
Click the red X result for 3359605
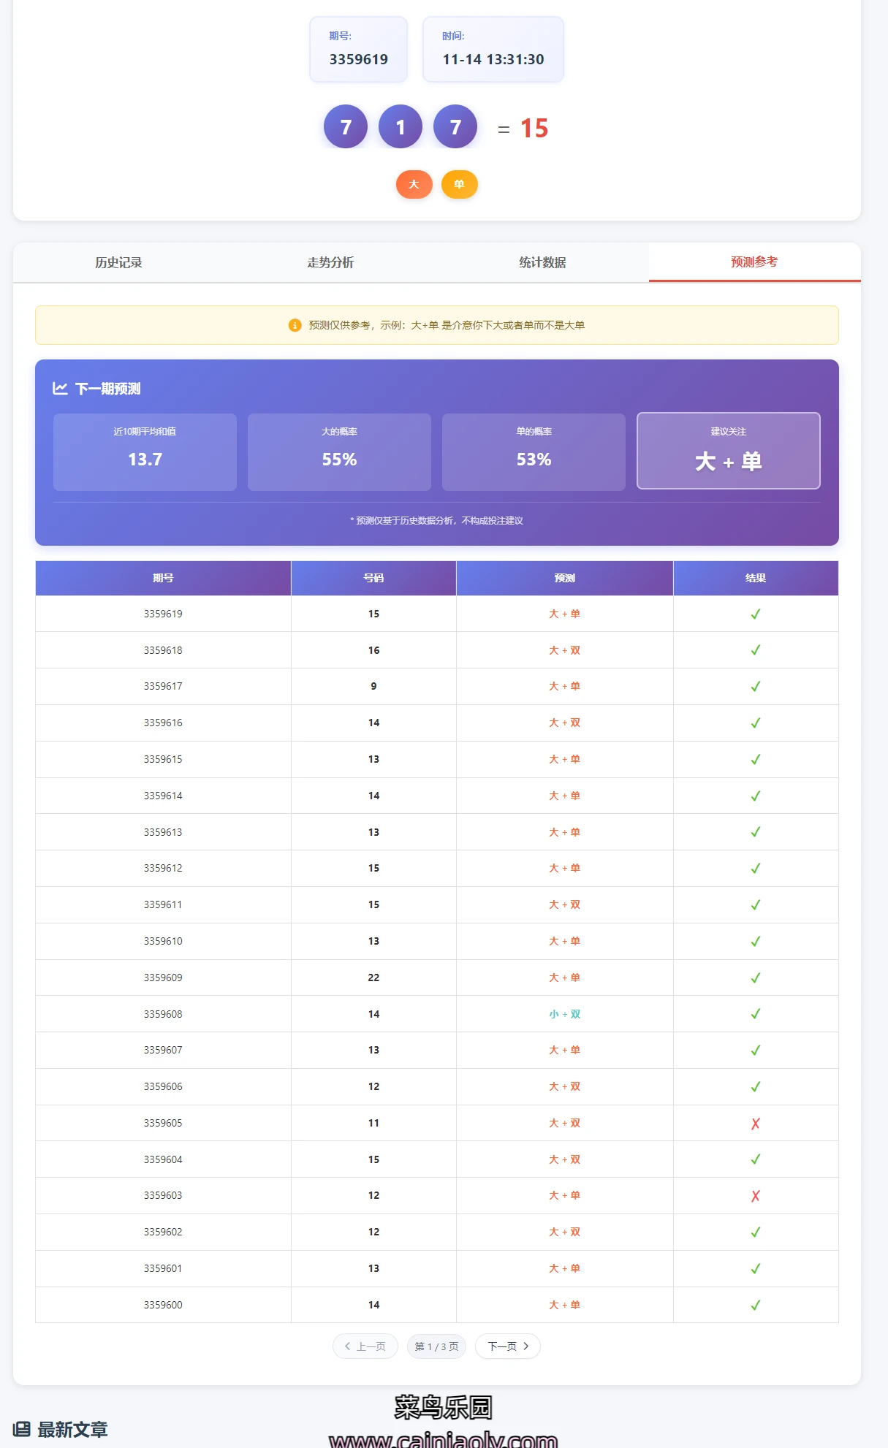[755, 1123]
